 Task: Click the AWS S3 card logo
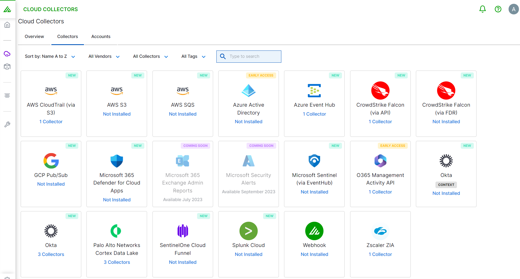pos(117,91)
